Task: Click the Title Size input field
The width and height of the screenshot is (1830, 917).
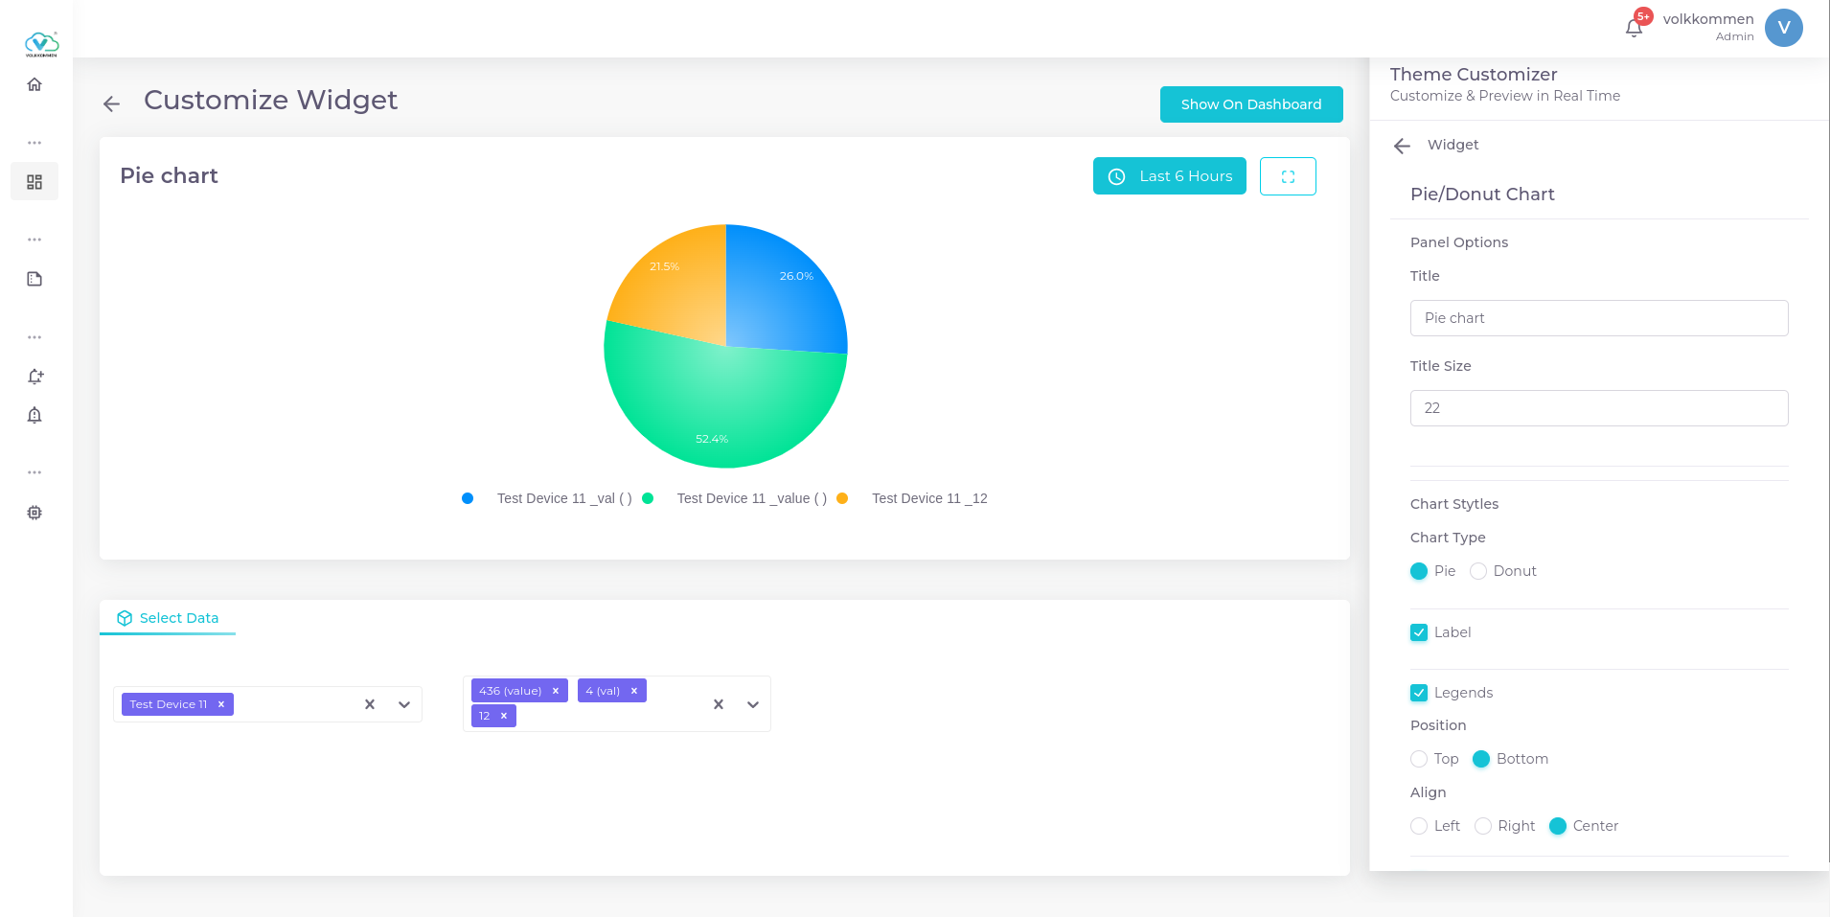Action: pos(1598,408)
